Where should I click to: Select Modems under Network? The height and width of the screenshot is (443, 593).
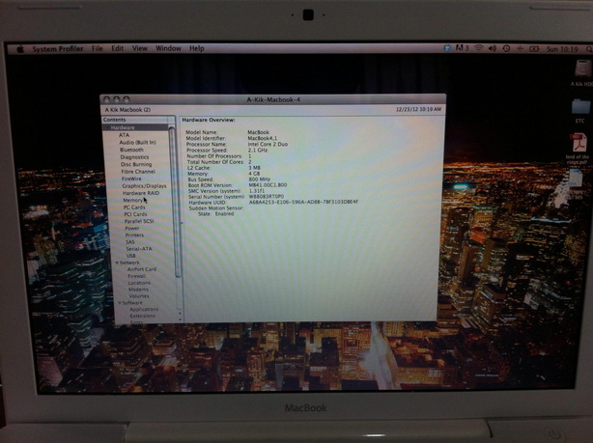(138, 290)
